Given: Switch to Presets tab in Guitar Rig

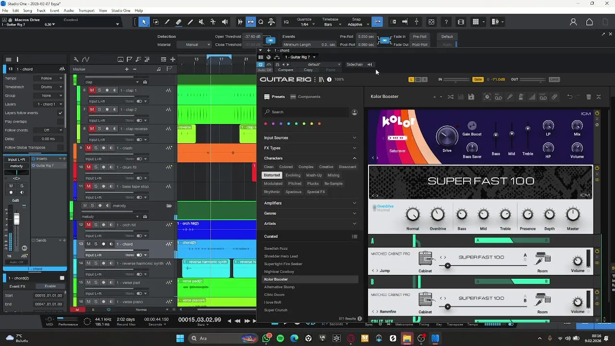Looking at the screenshot, I should (275, 97).
